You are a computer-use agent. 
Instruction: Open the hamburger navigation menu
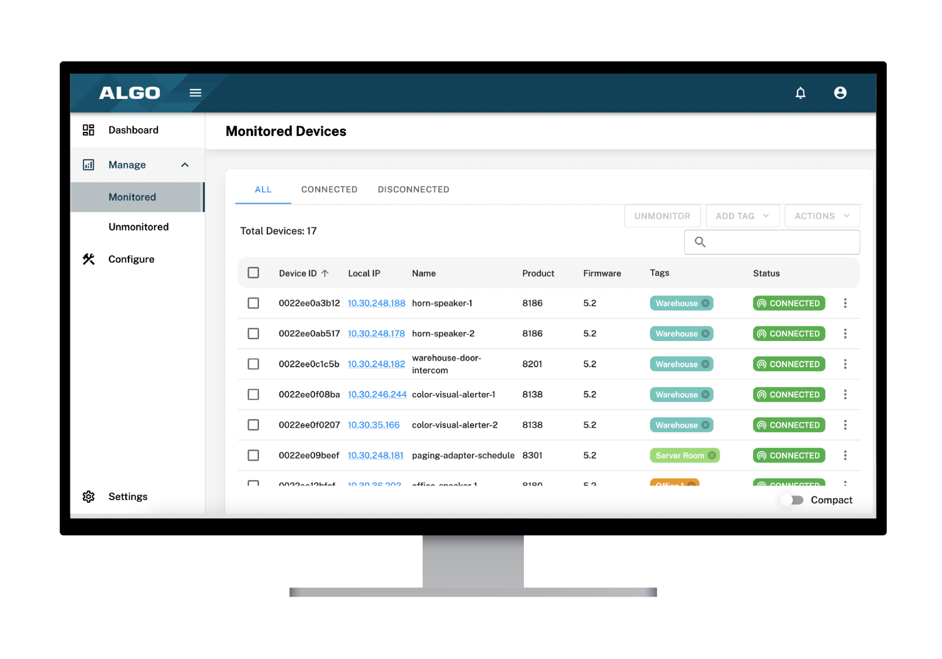click(x=195, y=92)
